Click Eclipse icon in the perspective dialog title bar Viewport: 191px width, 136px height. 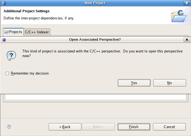[x=4, y=40]
